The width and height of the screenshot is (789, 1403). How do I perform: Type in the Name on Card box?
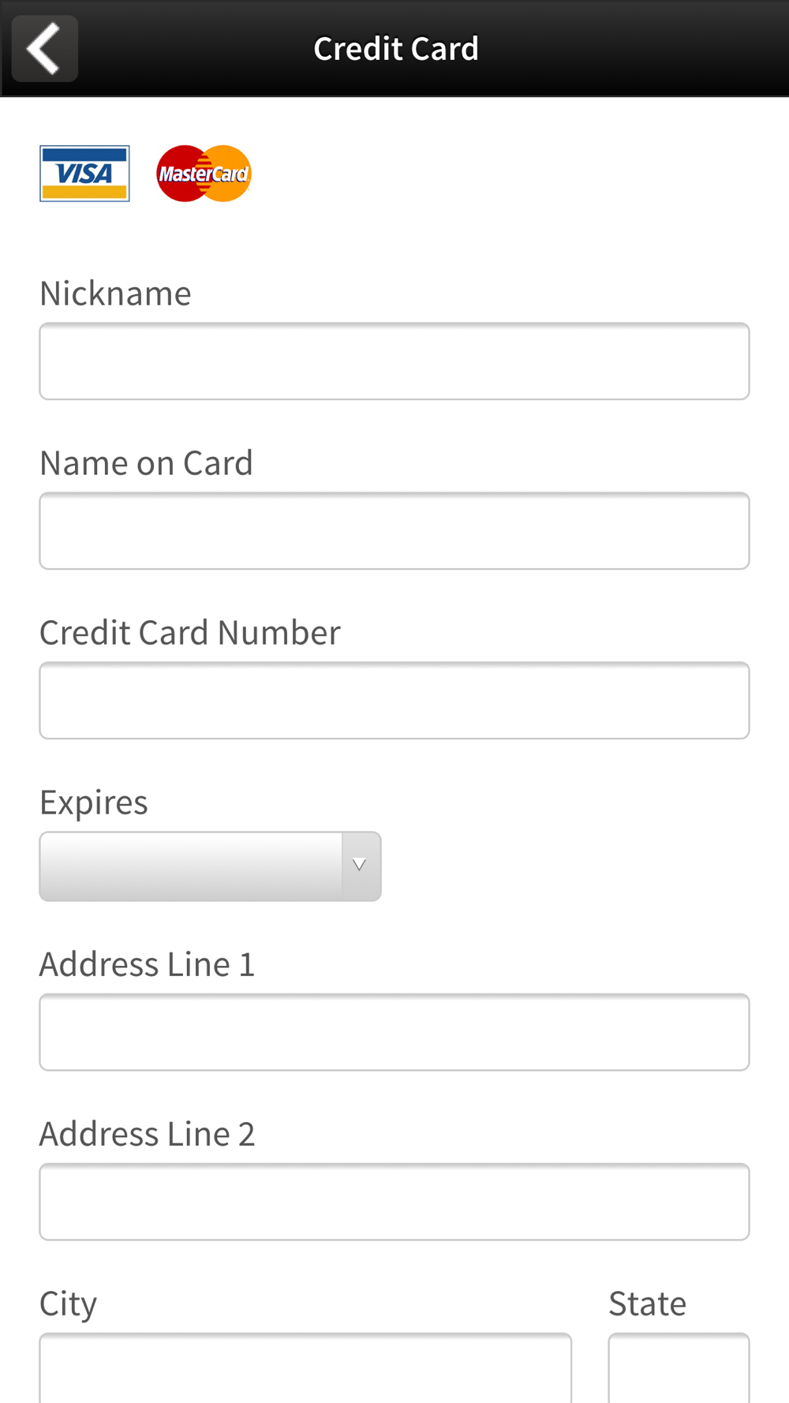pos(394,531)
